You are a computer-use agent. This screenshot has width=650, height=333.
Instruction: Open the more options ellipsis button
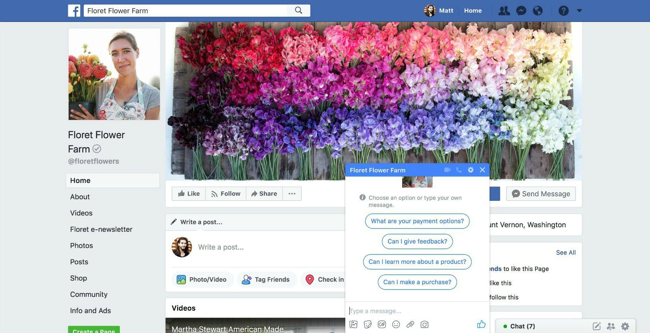(292, 194)
